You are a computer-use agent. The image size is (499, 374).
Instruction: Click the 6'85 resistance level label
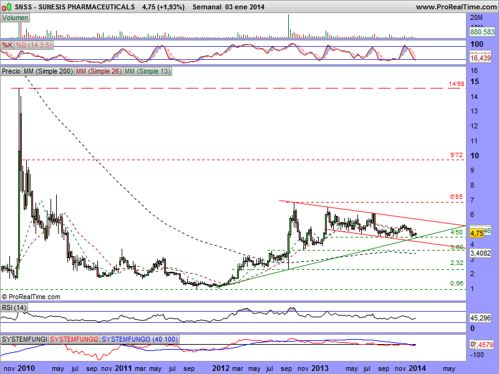click(x=457, y=197)
